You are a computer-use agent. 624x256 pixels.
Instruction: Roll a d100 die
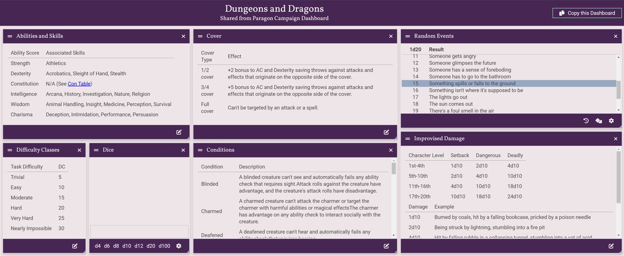click(x=164, y=246)
